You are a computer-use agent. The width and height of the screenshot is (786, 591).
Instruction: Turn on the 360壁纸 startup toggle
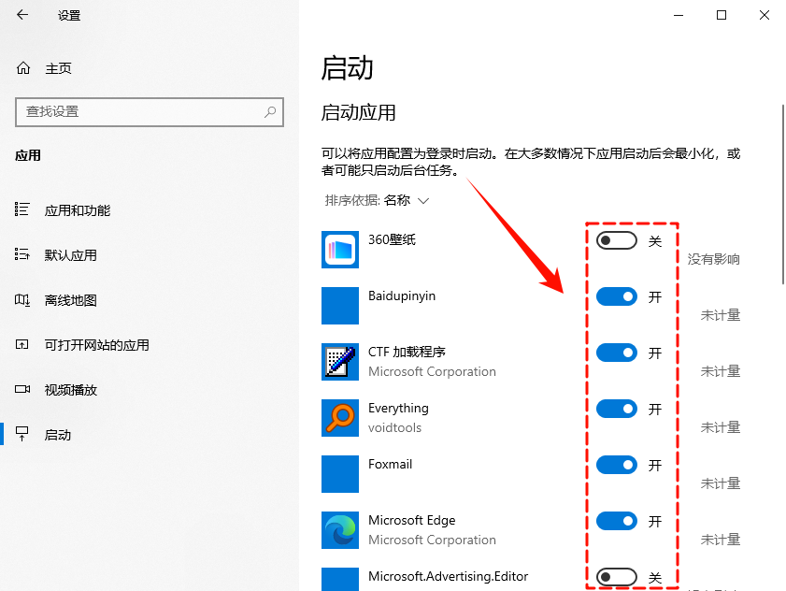pyautogui.click(x=617, y=241)
